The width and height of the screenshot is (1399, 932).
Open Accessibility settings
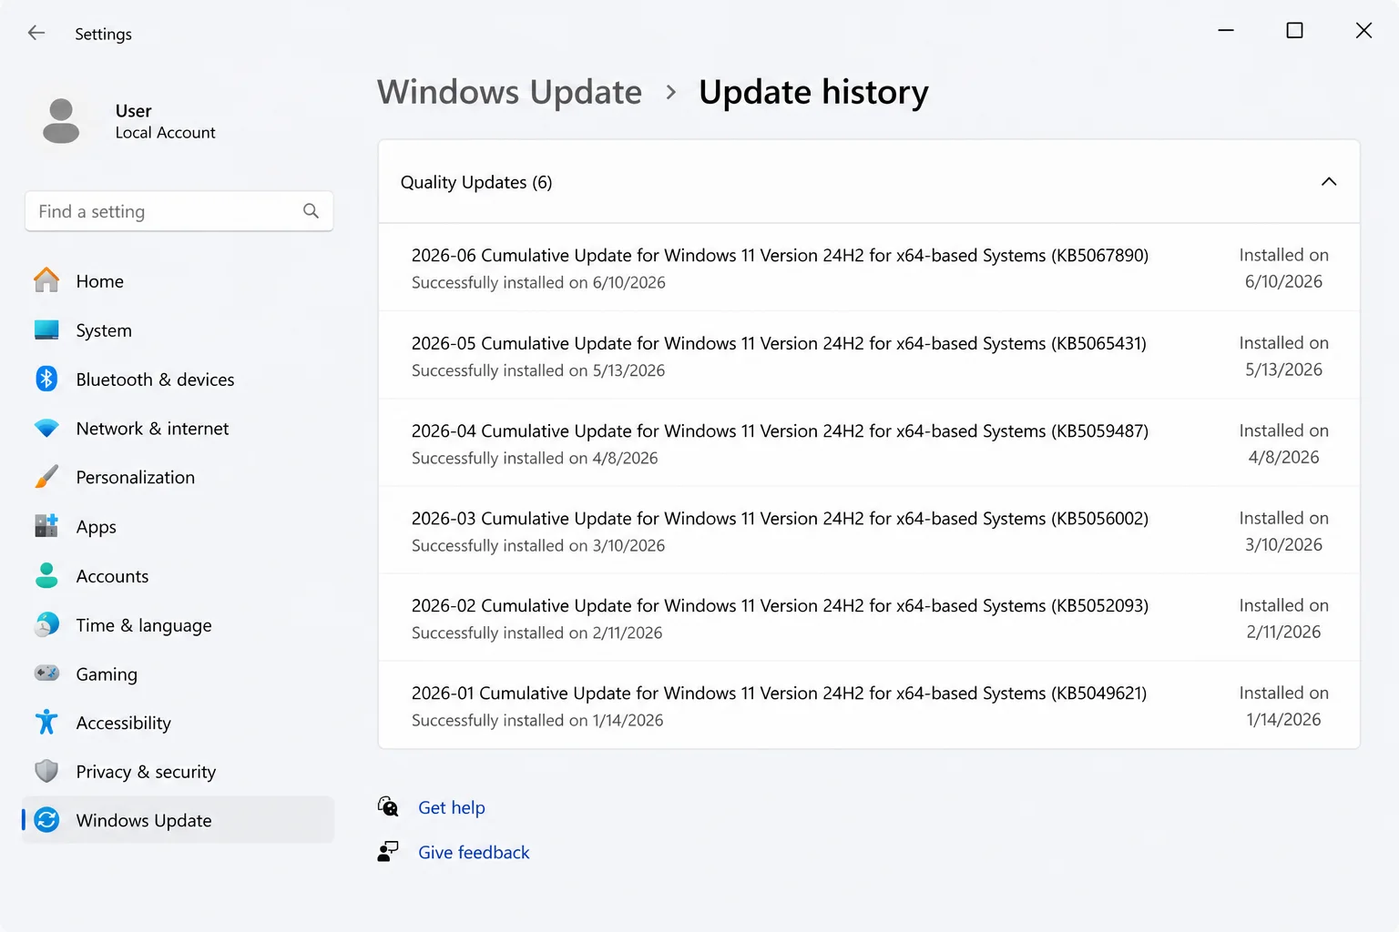[179, 723]
